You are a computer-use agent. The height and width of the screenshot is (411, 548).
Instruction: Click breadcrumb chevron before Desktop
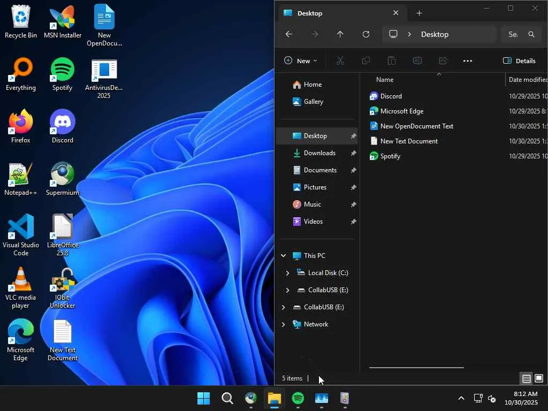coord(409,34)
